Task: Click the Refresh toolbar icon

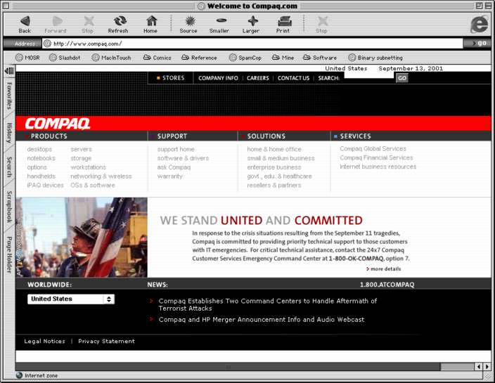Action: pos(118,22)
